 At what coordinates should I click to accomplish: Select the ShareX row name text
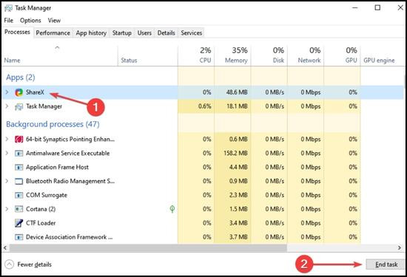click(35, 92)
